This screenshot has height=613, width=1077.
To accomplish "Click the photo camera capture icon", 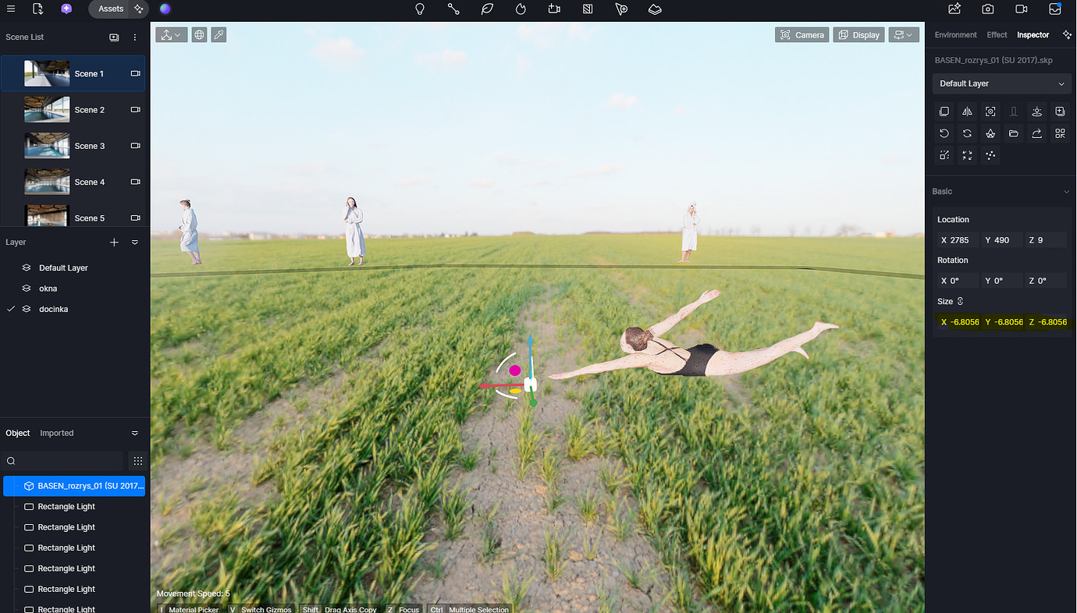I will 988,9.
